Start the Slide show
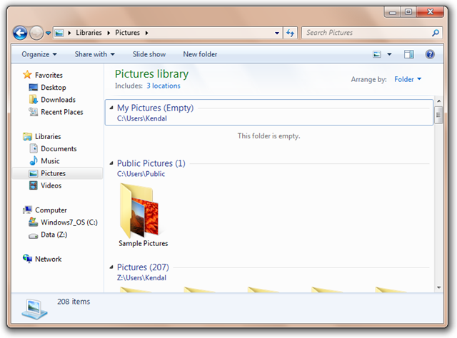457x338 pixels. click(x=149, y=54)
